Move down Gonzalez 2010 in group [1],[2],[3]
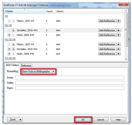The image size is (132, 125). click(x=13, y=49)
